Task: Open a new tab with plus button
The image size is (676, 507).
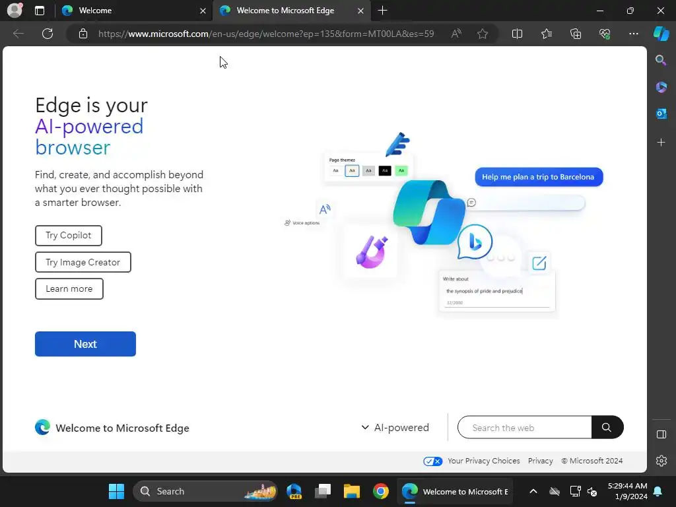Action: 382,11
